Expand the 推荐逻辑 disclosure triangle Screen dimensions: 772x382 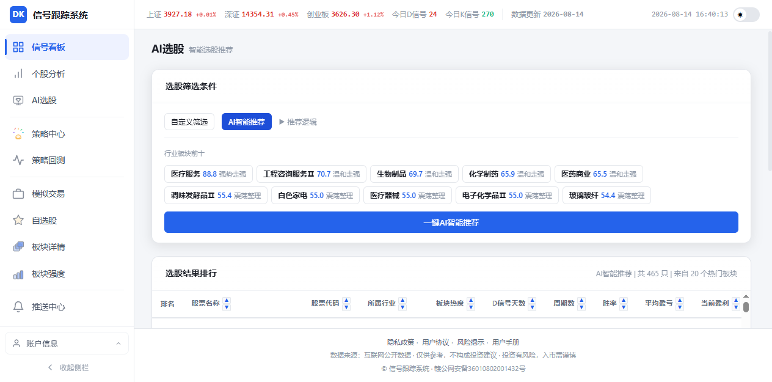[282, 122]
